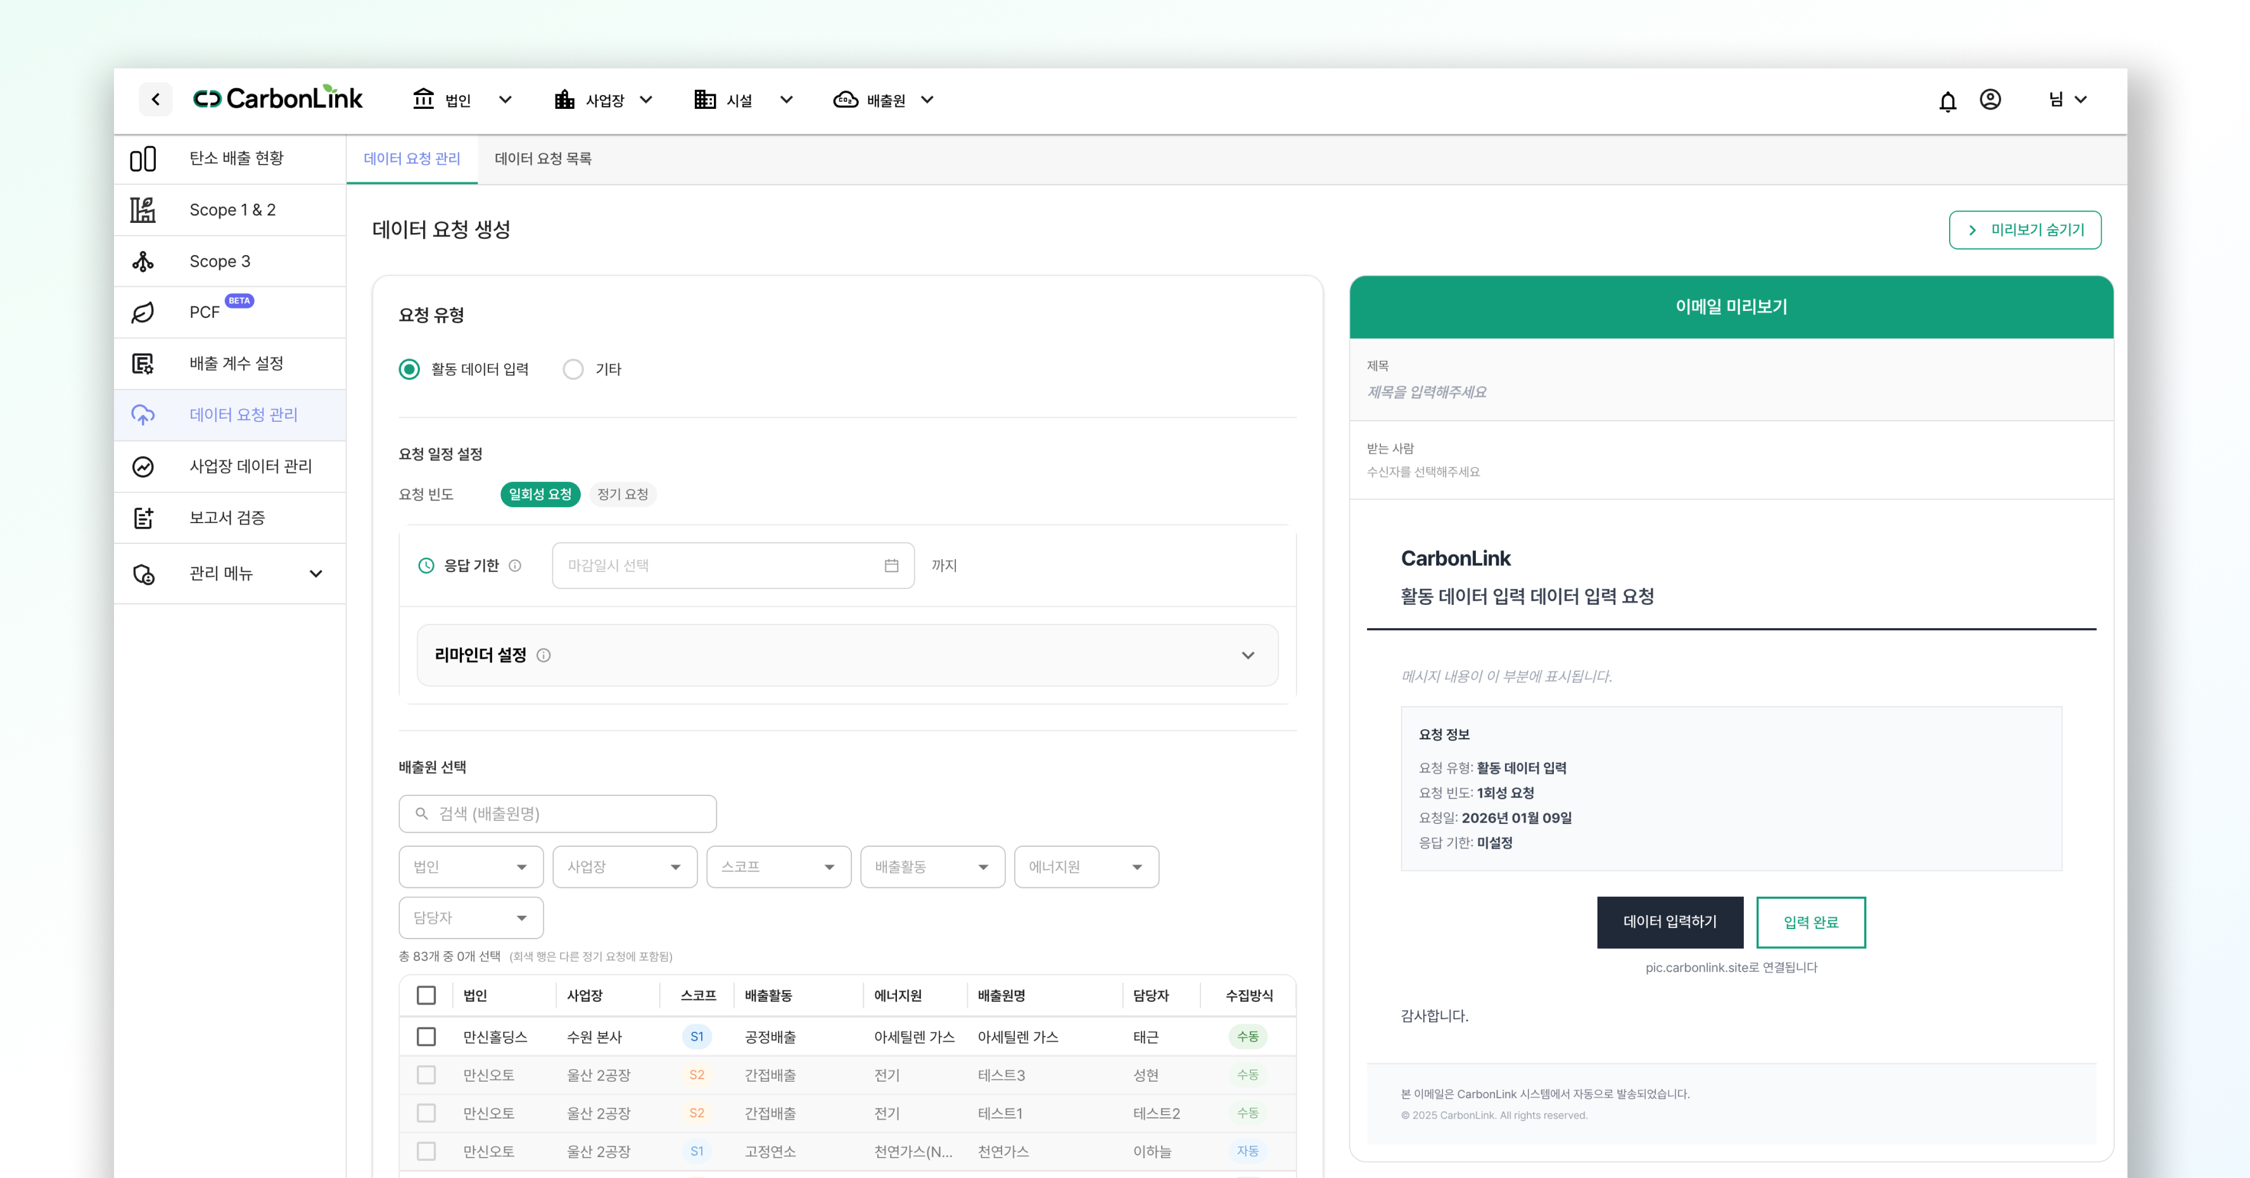Click the 관리 메뉴 sidebar icon
The width and height of the screenshot is (2250, 1178).
click(x=143, y=574)
